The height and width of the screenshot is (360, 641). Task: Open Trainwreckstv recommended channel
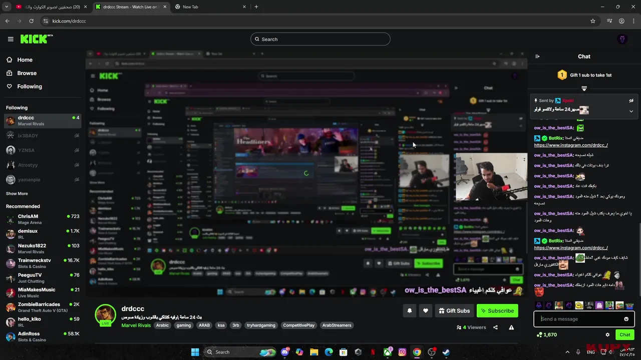tap(42, 263)
